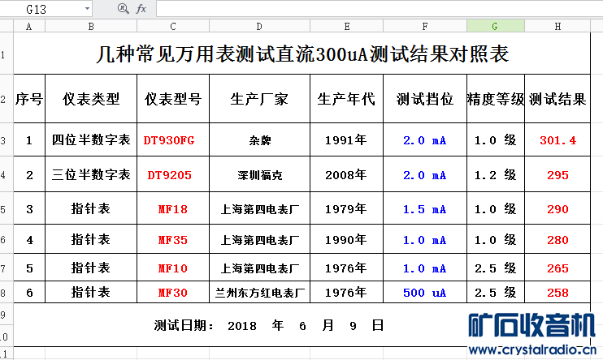Click the www.crystalradio.cn watermark link
603x360 pixels.
coord(532,349)
